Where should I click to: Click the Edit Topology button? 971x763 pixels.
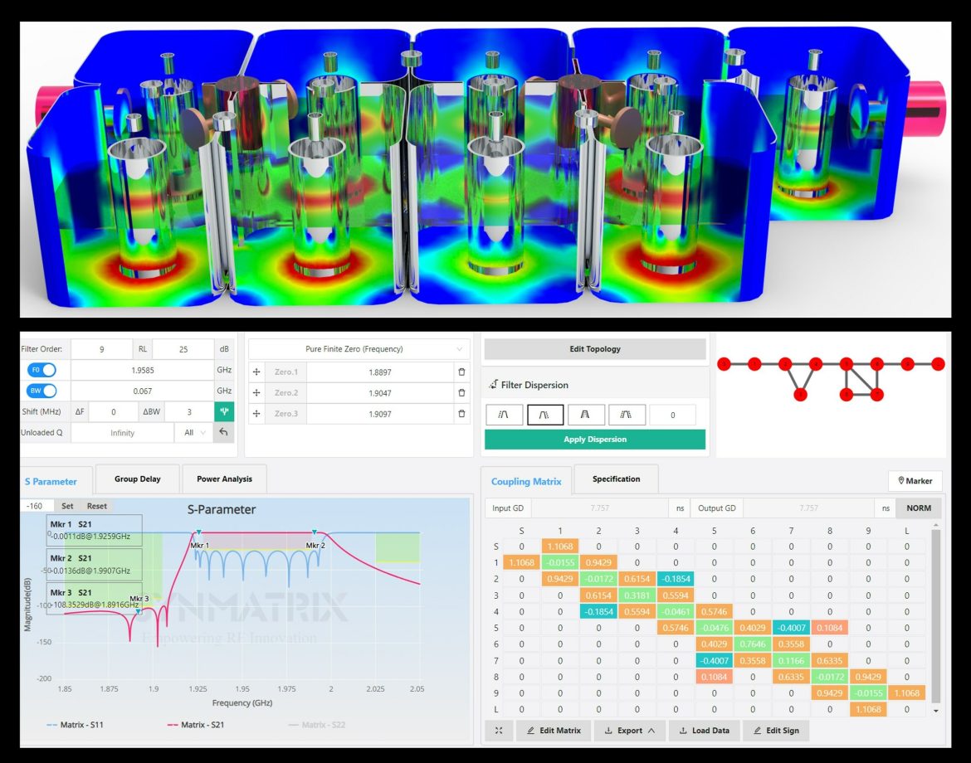595,348
